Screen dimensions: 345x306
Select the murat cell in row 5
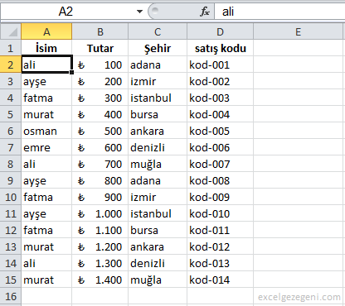(46, 114)
